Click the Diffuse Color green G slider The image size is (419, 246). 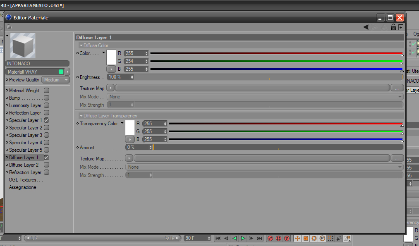(277, 61)
